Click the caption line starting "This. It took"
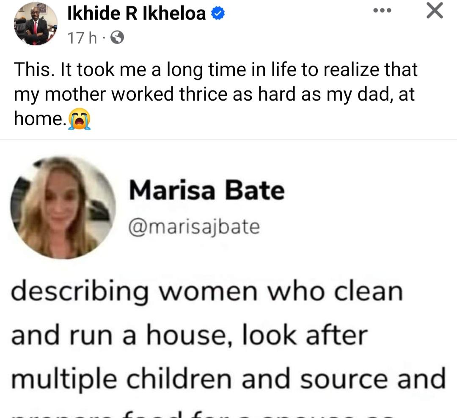The width and height of the screenshot is (457, 418). coord(216,70)
